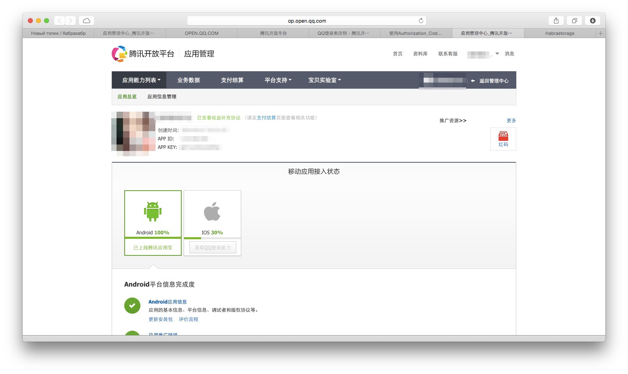Click the Android平台信息完成度 heading

(159, 285)
